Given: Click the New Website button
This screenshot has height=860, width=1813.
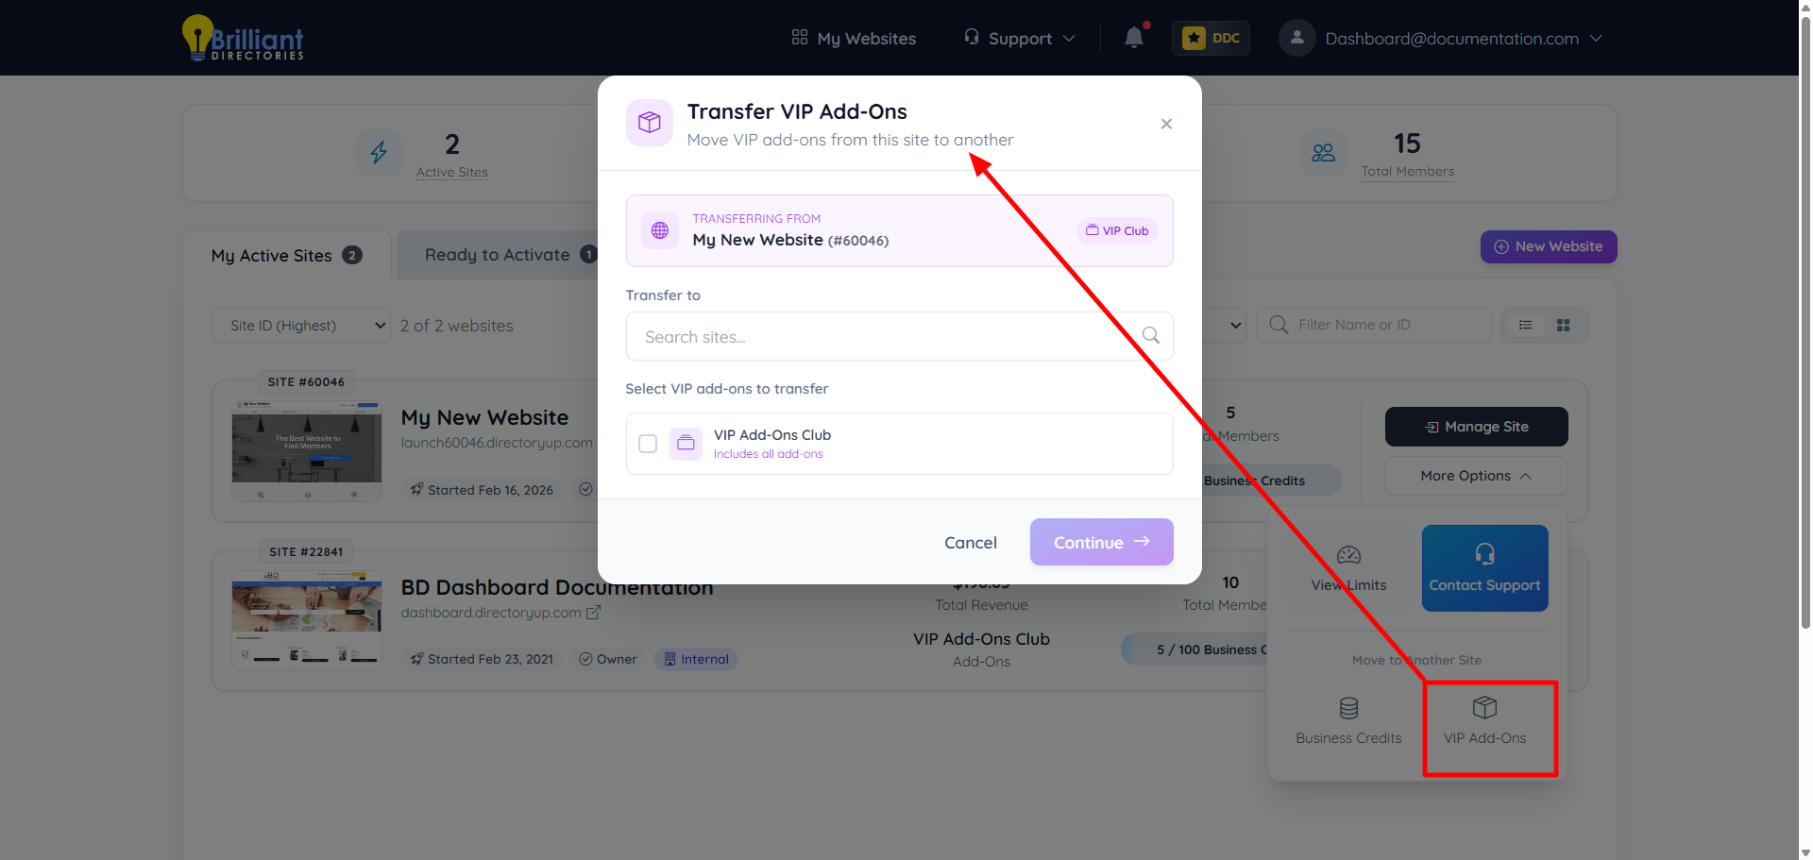Looking at the screenshot, I should pos(1549,246).
